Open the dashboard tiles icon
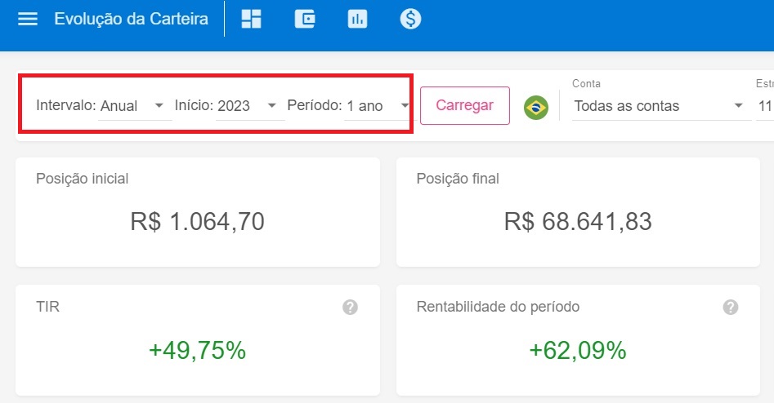The width and height of the screenshot is (774, 403). coord(252,19)
